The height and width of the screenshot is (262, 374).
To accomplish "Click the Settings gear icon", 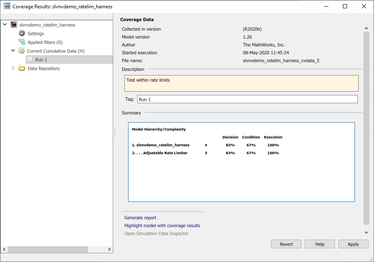I will 22,34.
